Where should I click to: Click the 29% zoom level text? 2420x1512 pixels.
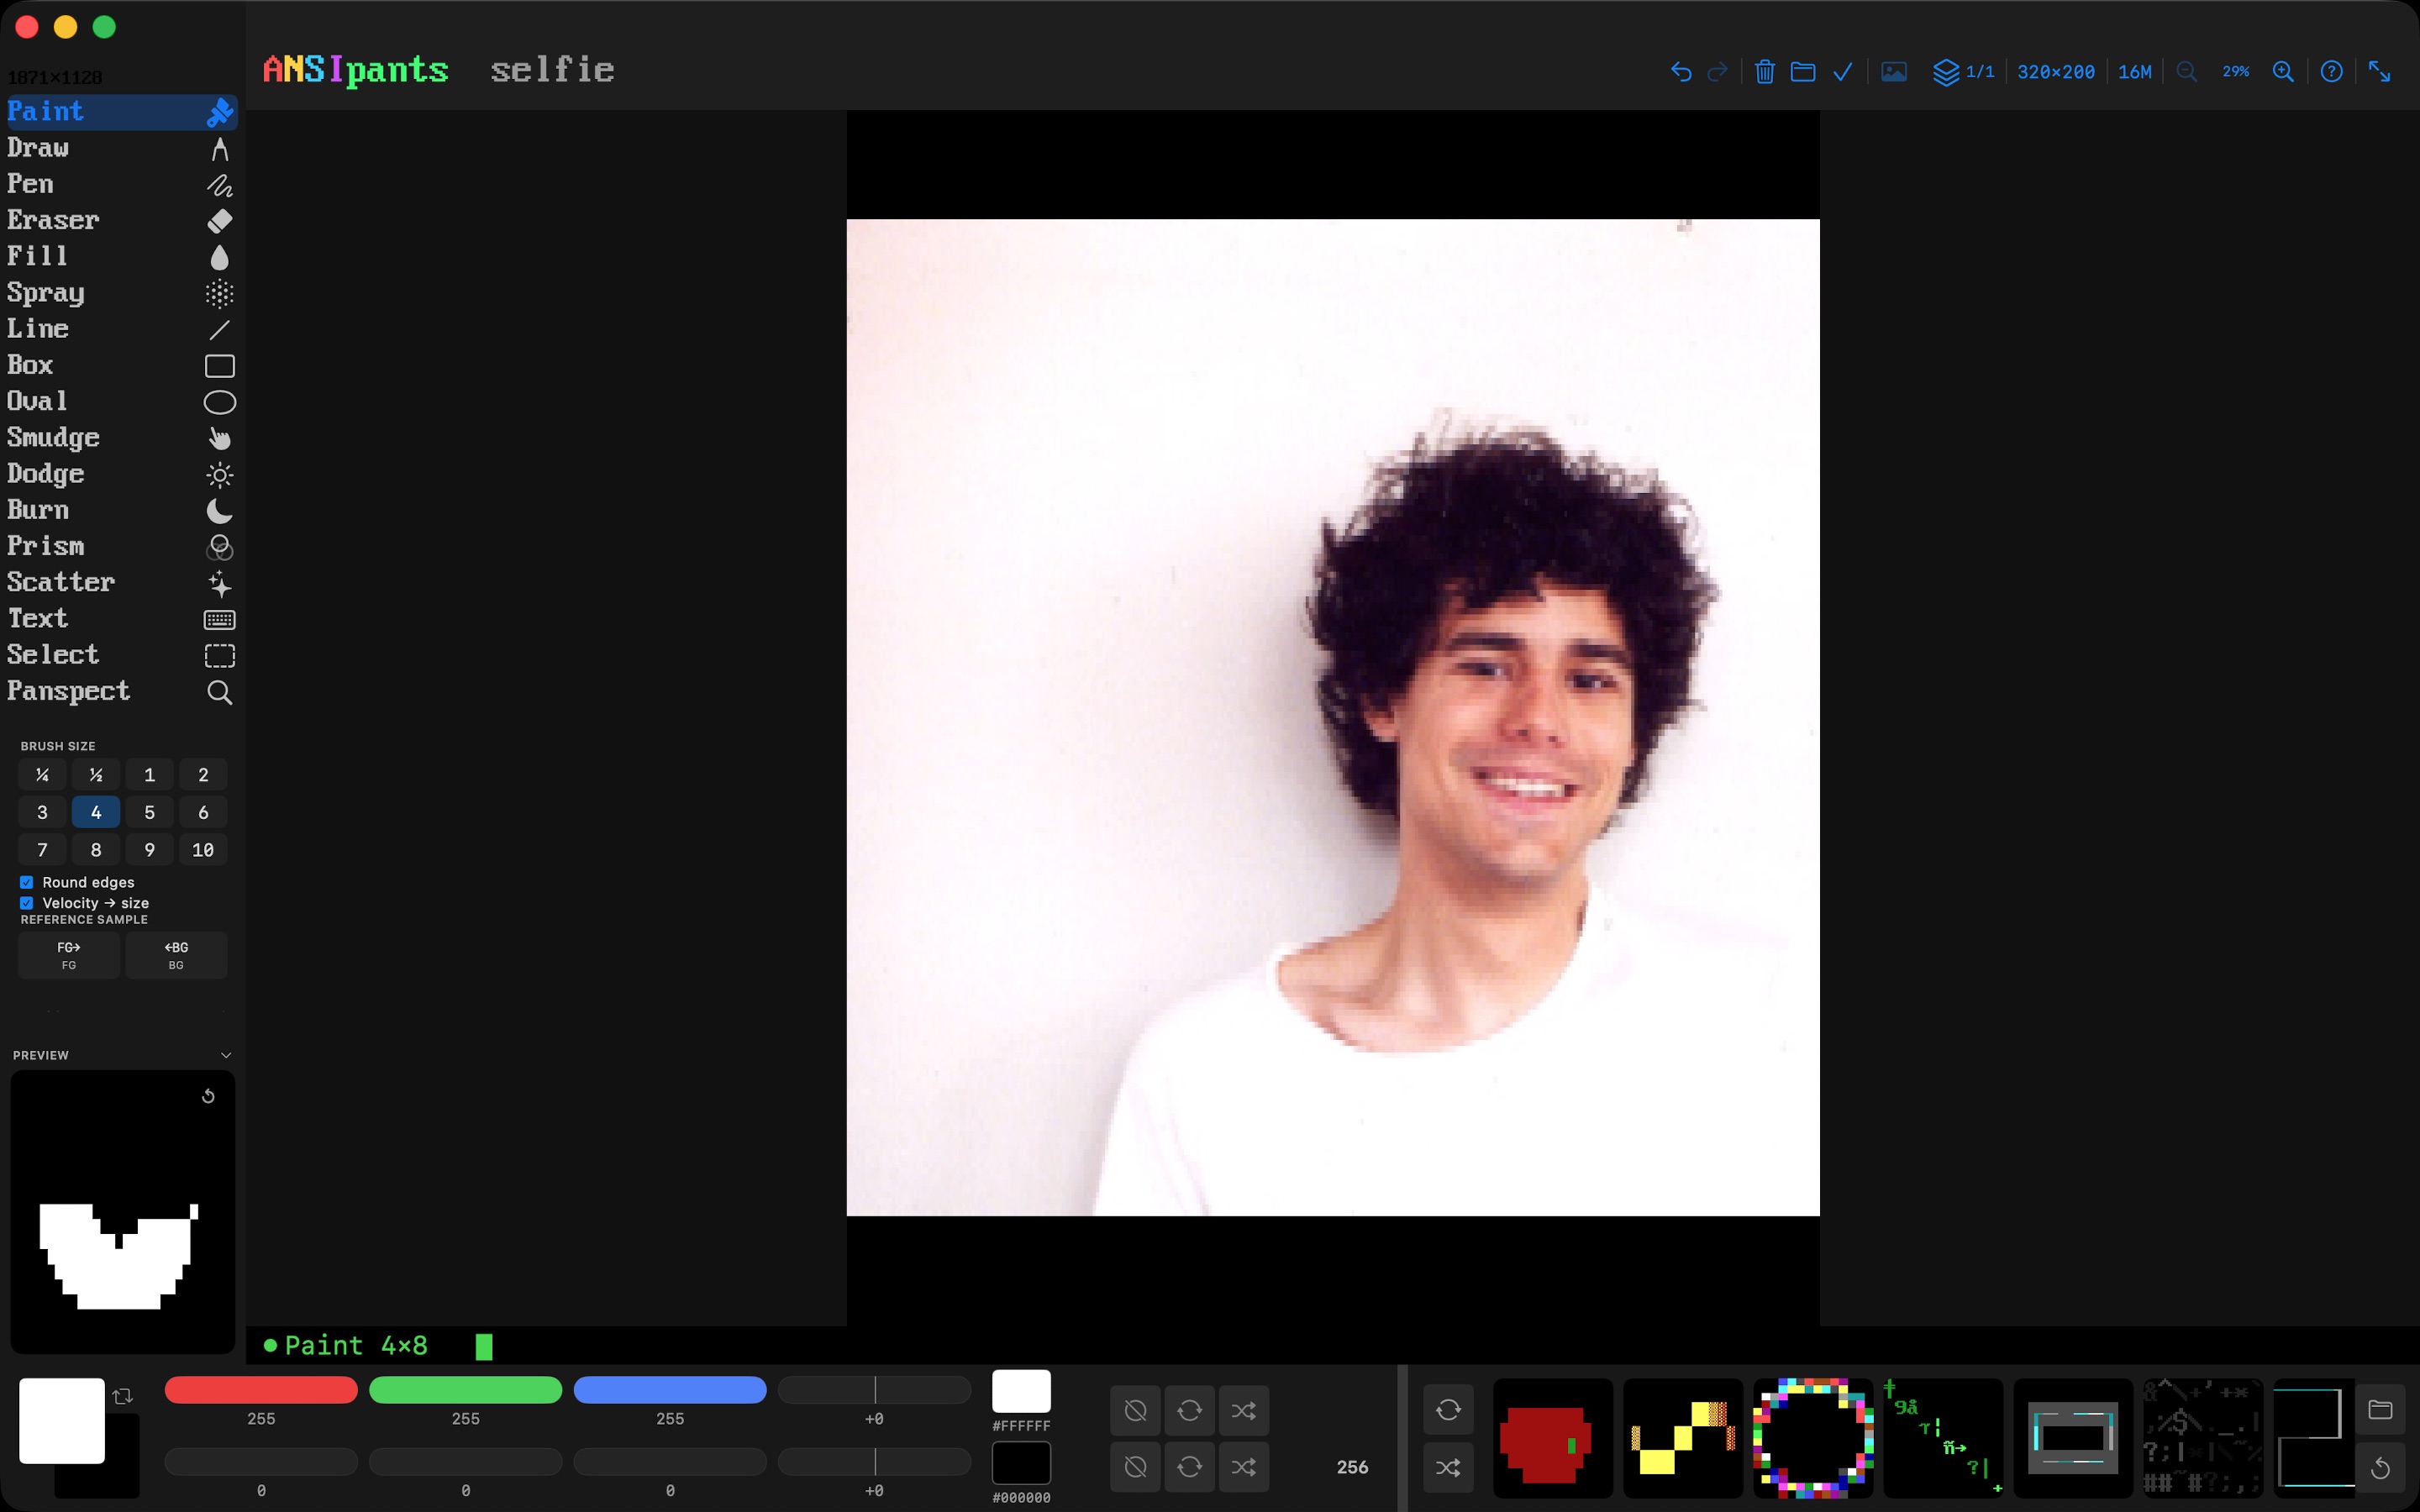click(x=2235, y=72)
